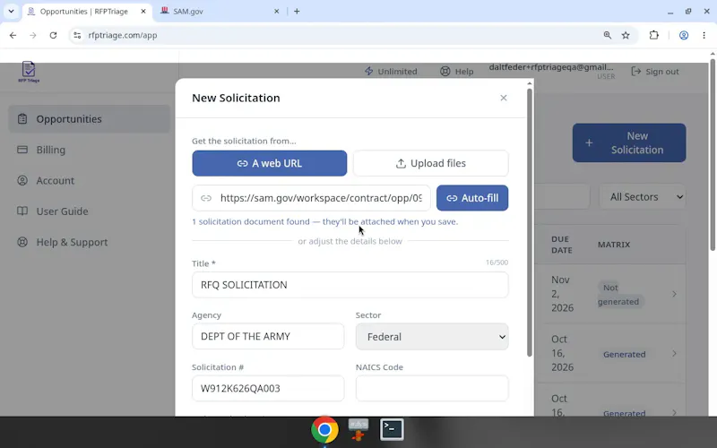Click the Agency input field
717x448 pixels.
[268, 337]
